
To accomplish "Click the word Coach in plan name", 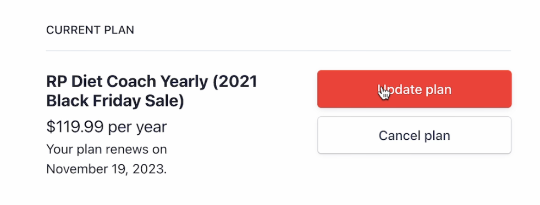I will [x=131, y=82].
